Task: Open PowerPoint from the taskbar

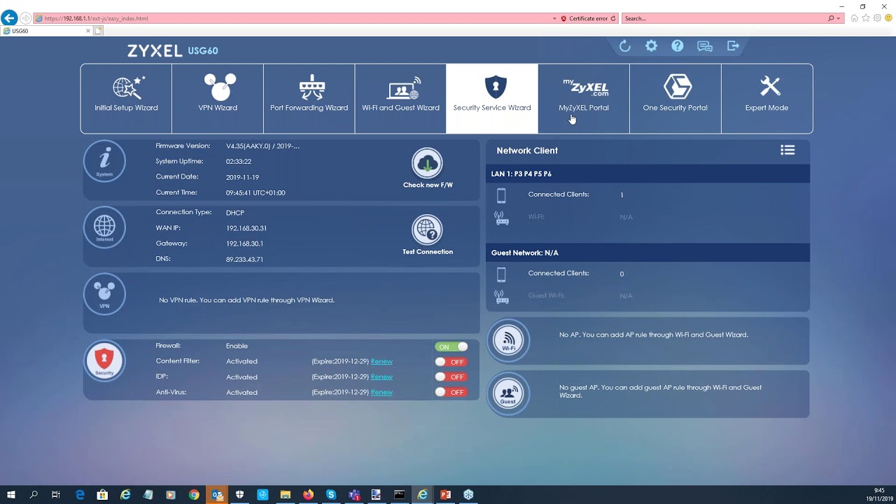Action: pyautogui.click(x=445, y=495)
